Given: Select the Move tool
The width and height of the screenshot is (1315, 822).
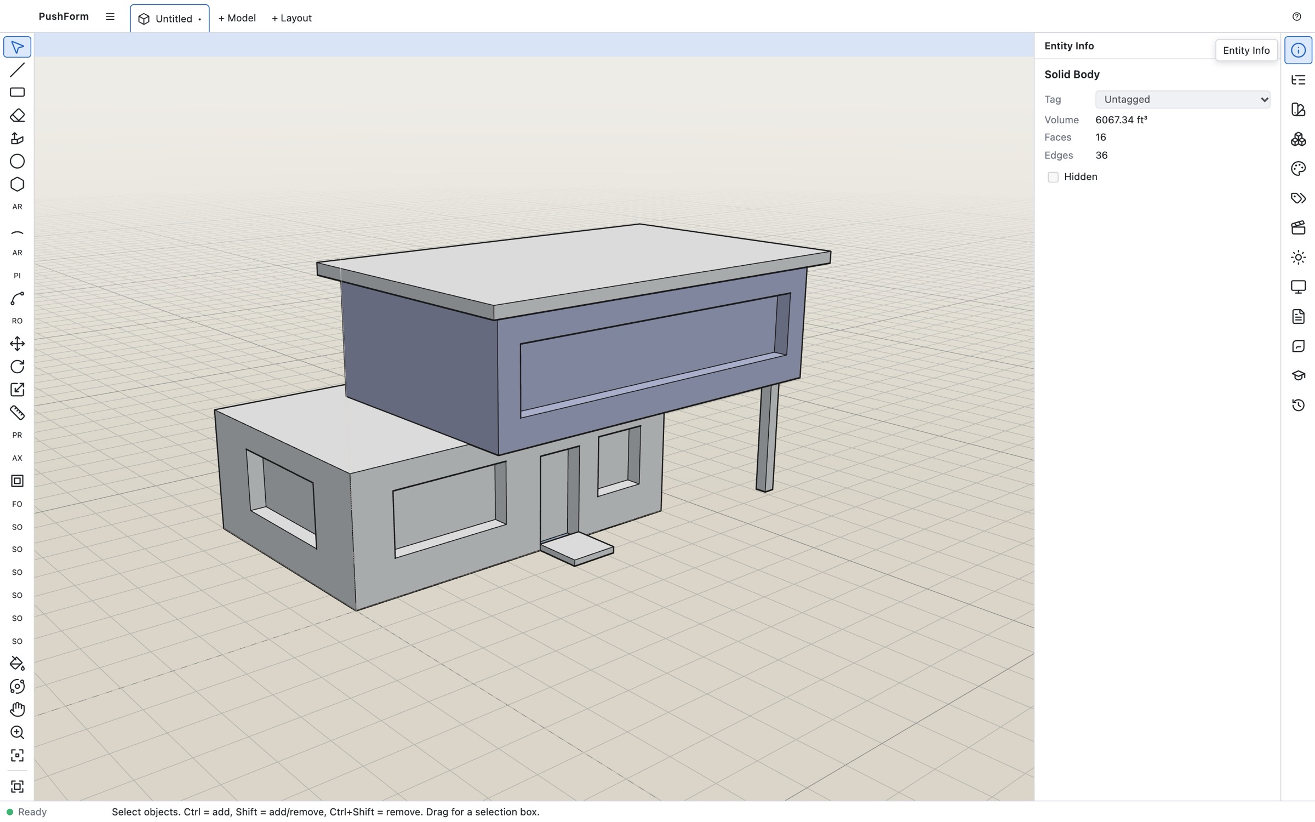Looking at the screenshot, I should [x=17, y=344].
